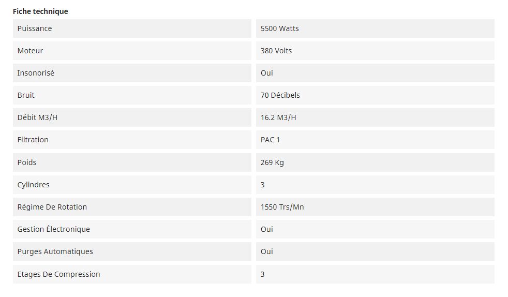Click the Bruit row label
Image resolution: width=508 pixels, height=297 pixels.
pyautogui.click(x=26, y=95)
